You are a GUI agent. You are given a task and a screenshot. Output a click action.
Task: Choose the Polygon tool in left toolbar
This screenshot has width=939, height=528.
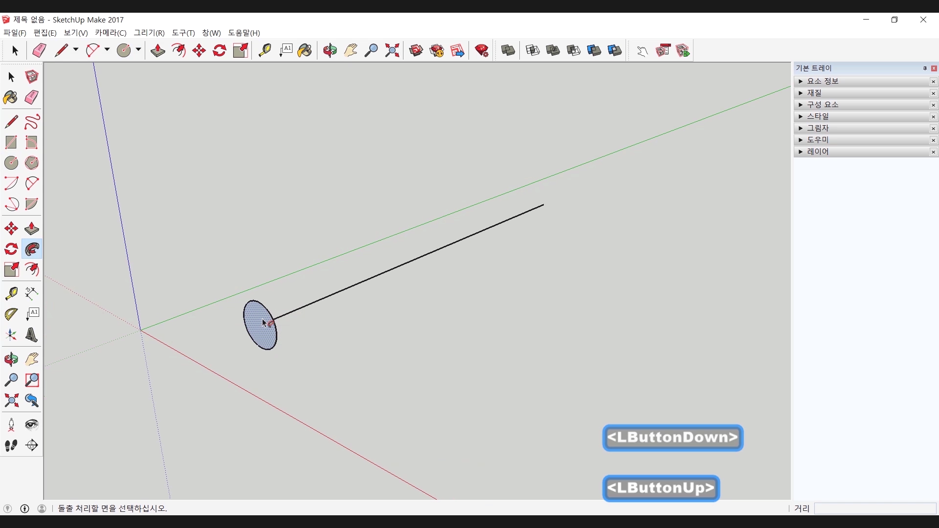pyautogui.click(x=32, y=163)
